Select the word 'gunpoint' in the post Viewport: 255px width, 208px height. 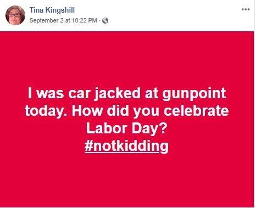click(194, 94)
